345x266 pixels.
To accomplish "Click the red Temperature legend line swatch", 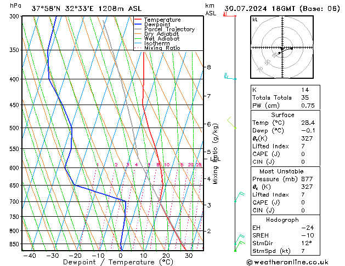I will click(138, 20).
